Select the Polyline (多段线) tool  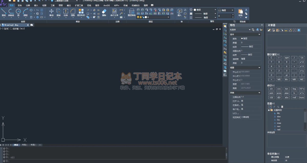tap(11, 12)
